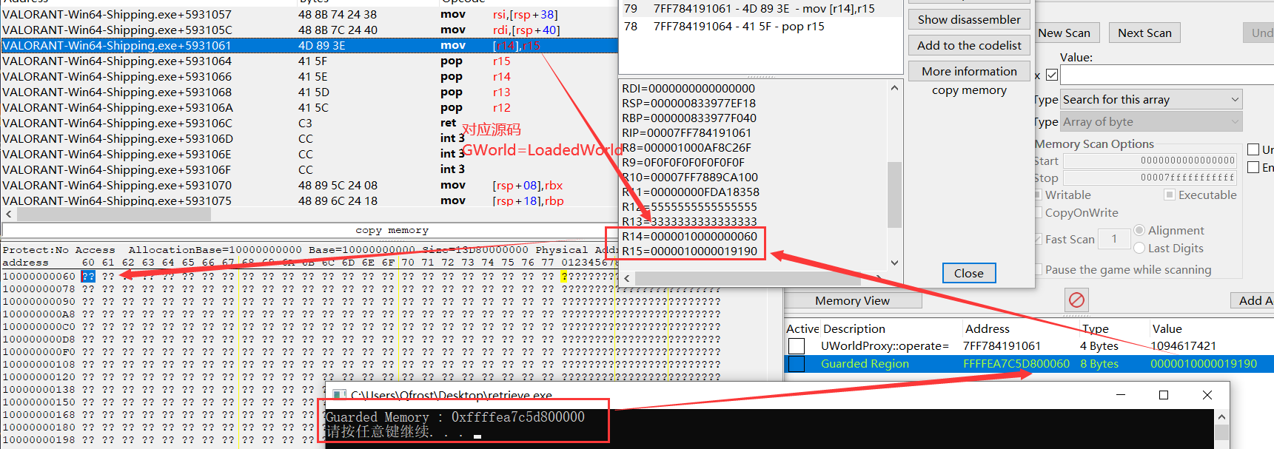Click Add to the codelist button
The height and width of the screenshot is (449, 1274).
[x=969, y=45]
